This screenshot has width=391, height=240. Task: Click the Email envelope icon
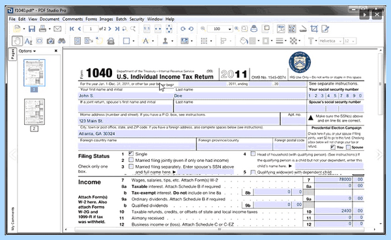click(57, 29)
